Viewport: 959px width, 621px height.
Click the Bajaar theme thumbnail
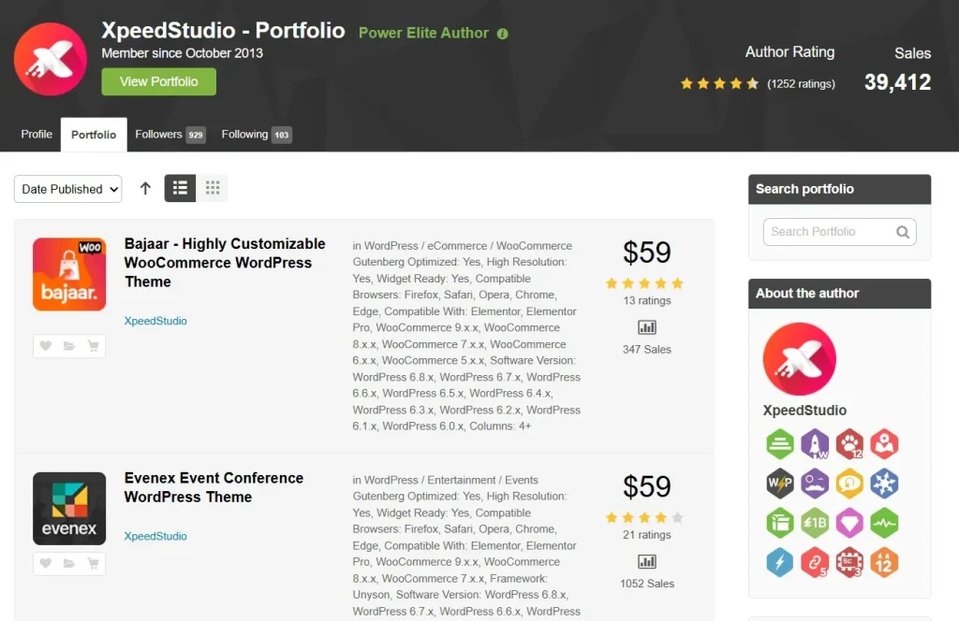coord(69,274)
